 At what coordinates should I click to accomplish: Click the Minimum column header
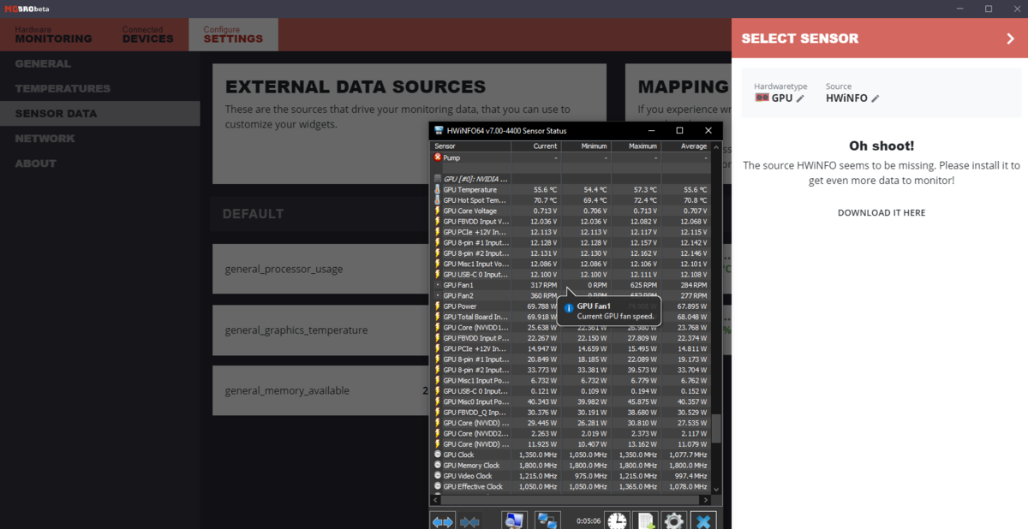pyautogui.click(x=586, y=146)
